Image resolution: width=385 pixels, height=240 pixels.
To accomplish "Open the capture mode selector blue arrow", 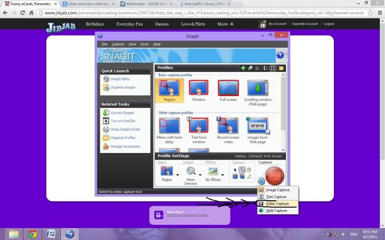I will click(x=261, y=181).
